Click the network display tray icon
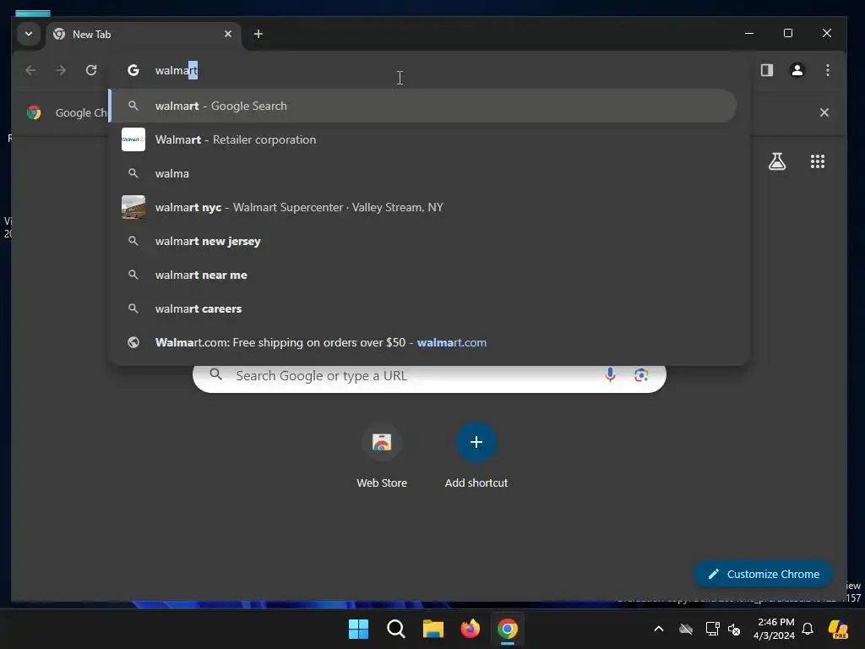865x649 pixels. point(712,629)
